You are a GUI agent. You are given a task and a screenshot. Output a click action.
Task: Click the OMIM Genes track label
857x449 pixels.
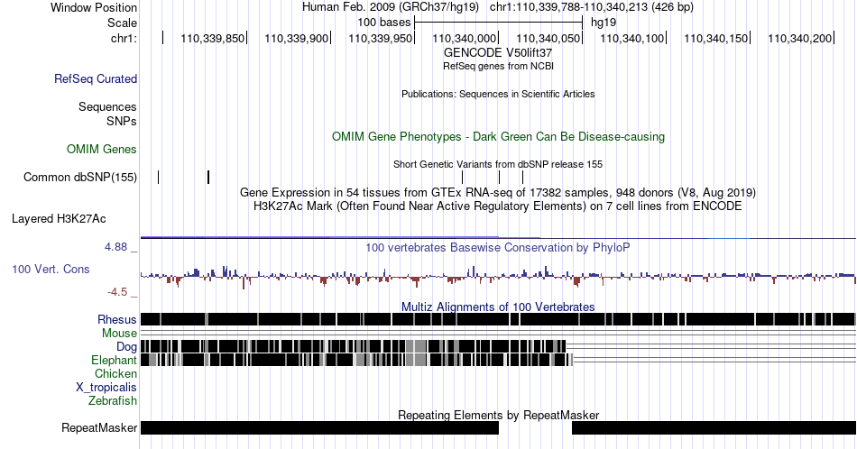[x=102, y=149]
